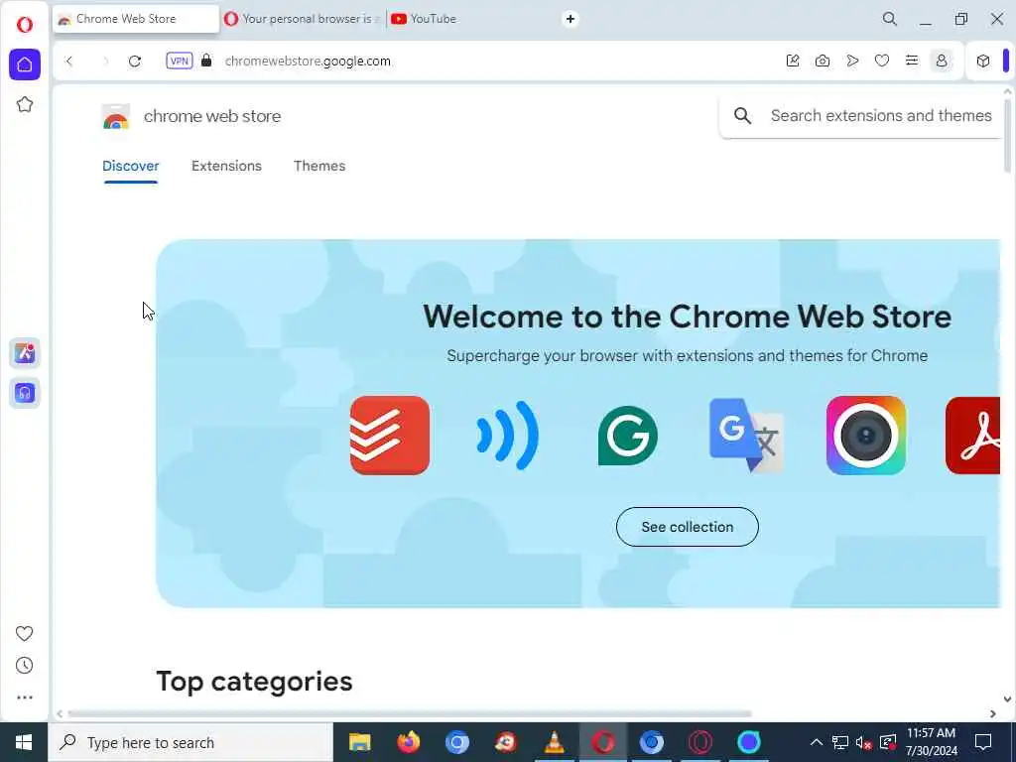The height and width of the screenshot is (762, 1016).
Task: Open the notifications action center icon
Action: click(983, 742)
